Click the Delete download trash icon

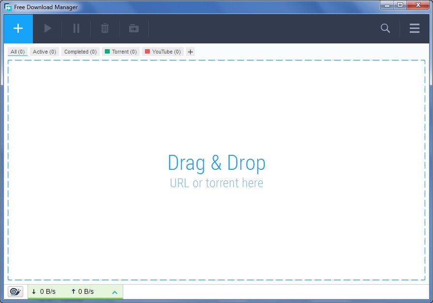[105, 28]
